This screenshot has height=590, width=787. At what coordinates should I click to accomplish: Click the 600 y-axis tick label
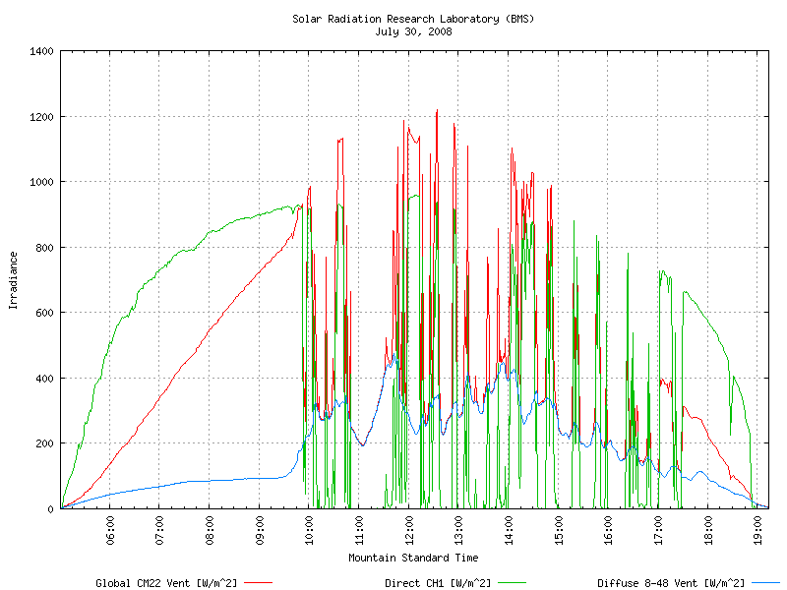44,313
